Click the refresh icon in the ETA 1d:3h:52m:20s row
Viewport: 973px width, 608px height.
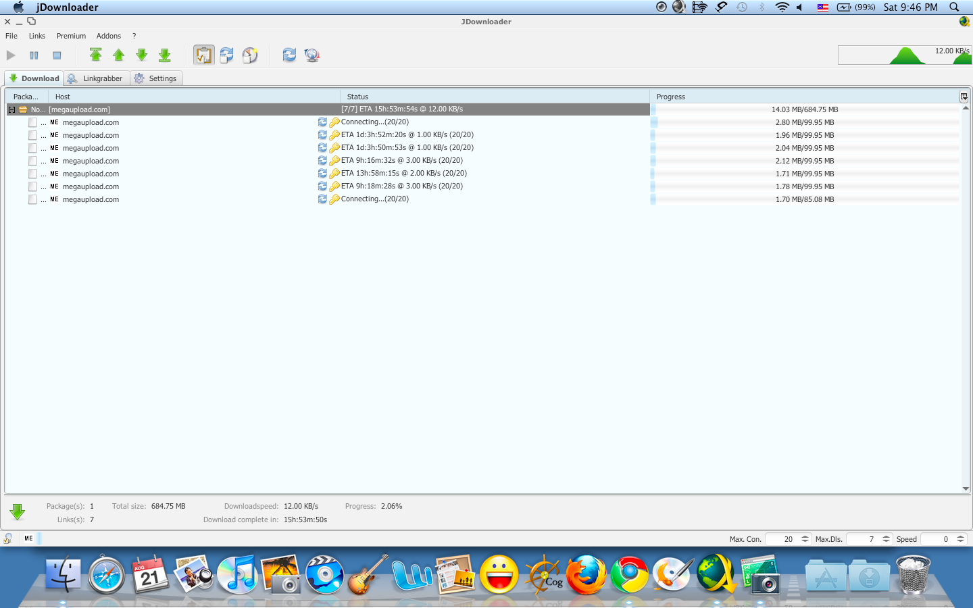pyautogui.click(x=322, y=134)
